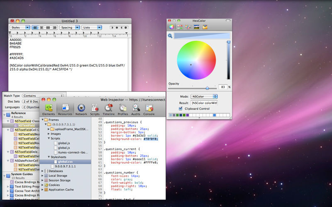The height and width of the screenshot is (207, 332).
Task: Select the bright blue swatch in swatch row
Action: tap(214, 115)
